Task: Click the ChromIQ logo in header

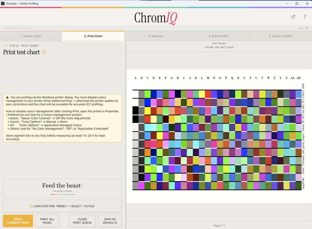Action: tap(156, 18)
